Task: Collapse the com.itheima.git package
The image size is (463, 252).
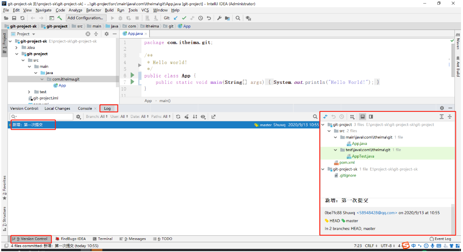Action: [x=42, y=79]
